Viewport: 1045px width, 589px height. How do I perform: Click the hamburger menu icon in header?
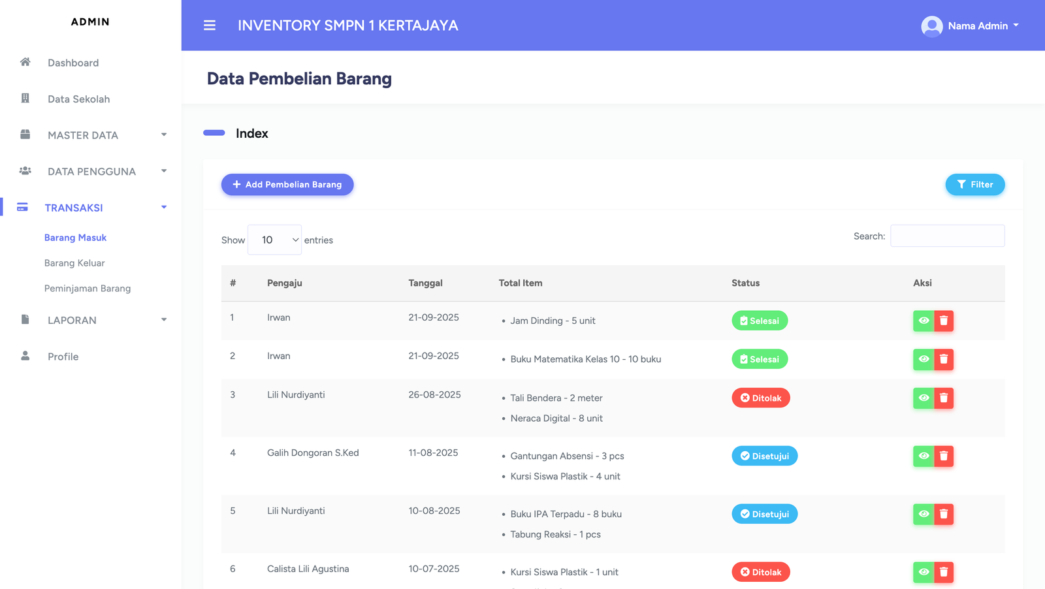tap(209, 25)
